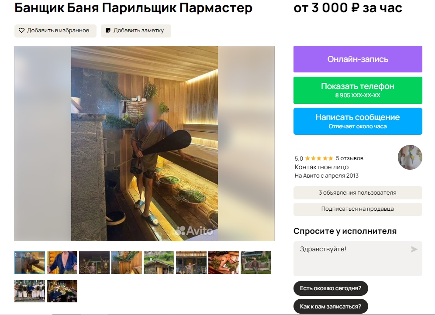This screenshot has width=435, height=315.
Task: Click the Контактное лицо seller name
Action: [321, 167]
